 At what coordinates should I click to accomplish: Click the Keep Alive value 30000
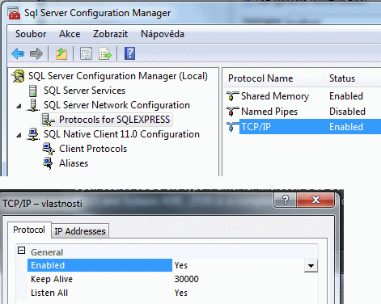(x=186, y=279)
